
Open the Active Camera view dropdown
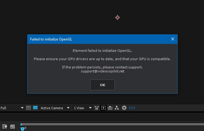click(x=55, y=108)
